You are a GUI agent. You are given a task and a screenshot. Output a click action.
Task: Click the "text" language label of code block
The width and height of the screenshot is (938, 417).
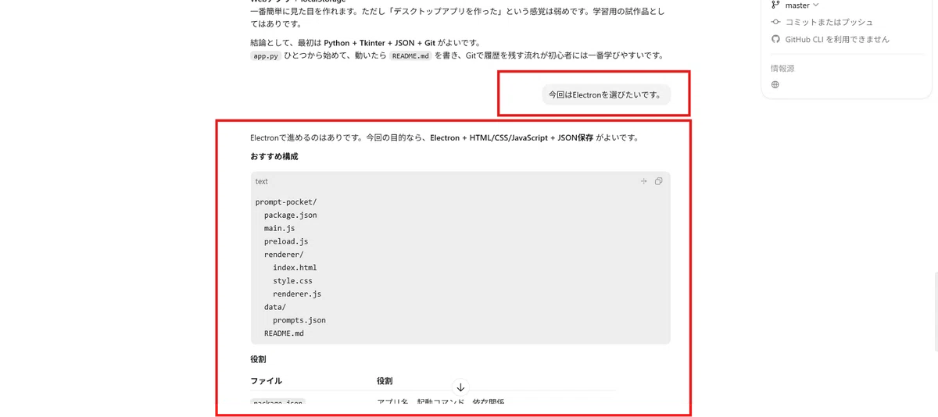[262, 181]
